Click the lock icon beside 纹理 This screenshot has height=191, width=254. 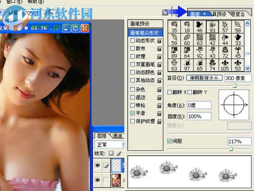point(159,56)
